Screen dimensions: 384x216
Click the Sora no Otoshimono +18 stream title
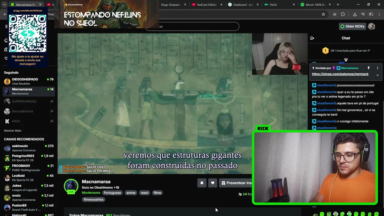[x=100, y=187]
